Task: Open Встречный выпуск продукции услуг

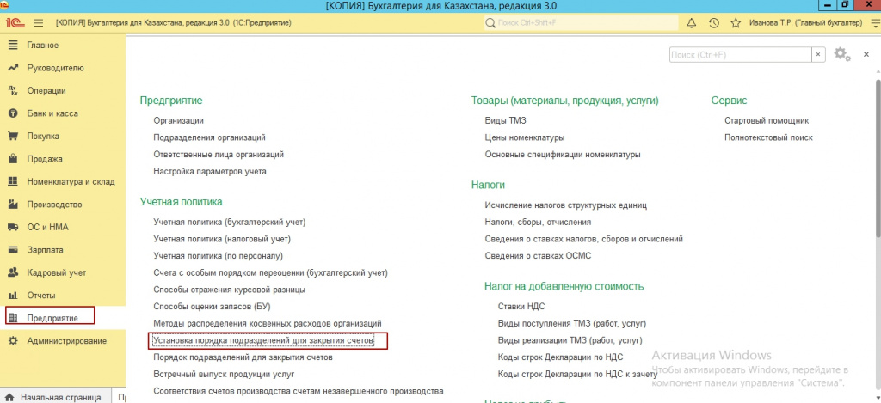Action: click(x=225, y=374)
